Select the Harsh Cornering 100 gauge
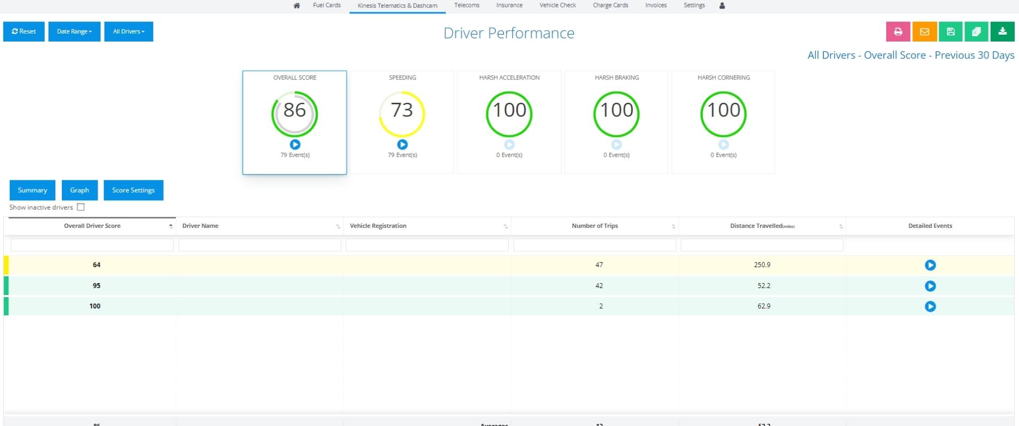This screenshot has width=1019, height=426. tap(724, 114)
